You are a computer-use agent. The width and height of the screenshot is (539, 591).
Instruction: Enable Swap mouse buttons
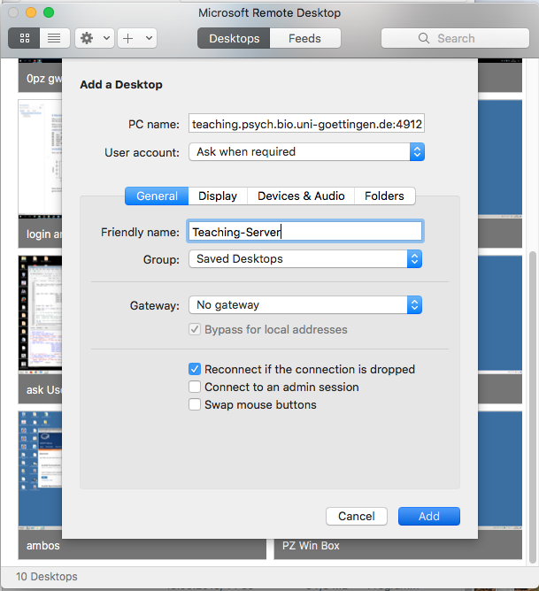point(195,404)
